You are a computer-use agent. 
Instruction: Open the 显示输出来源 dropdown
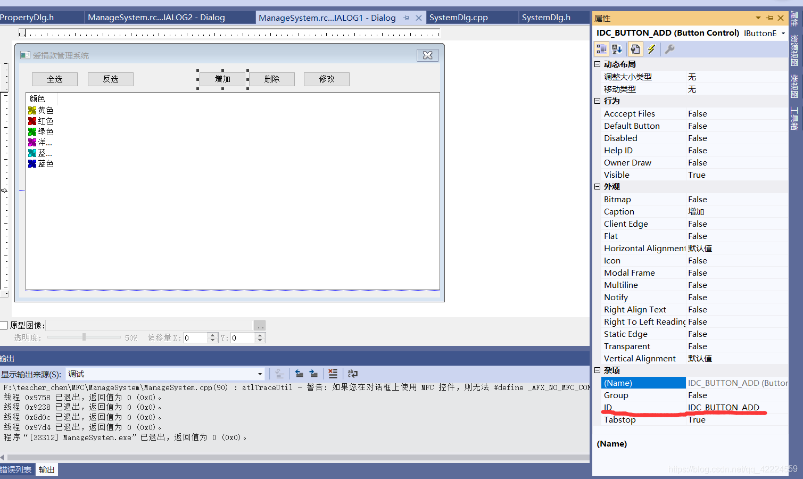[260, 374]
